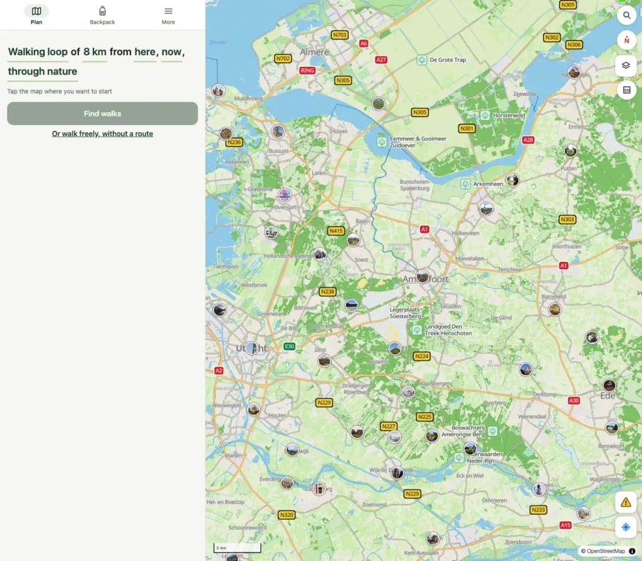This screenshot has height=561, width=642.
Task: Click the Legerplaats Soesterberg label
Action: (x=405, y=313)
